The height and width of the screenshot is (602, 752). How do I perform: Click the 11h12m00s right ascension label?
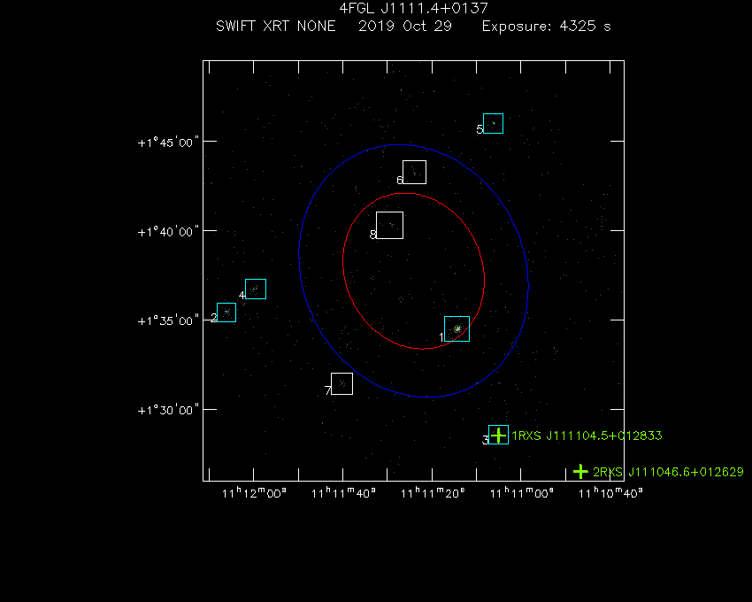pos(254,492)
